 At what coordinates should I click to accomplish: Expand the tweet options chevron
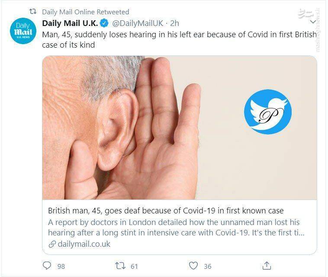pyautogui.click(x=313, y=22)
